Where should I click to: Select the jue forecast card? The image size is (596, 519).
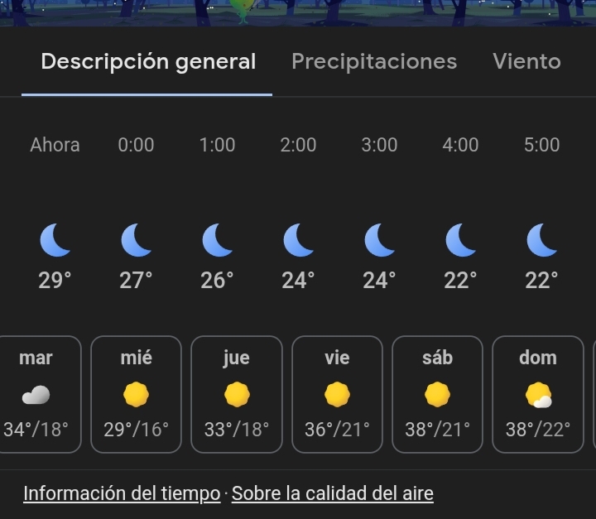click(x=237, y=394)
